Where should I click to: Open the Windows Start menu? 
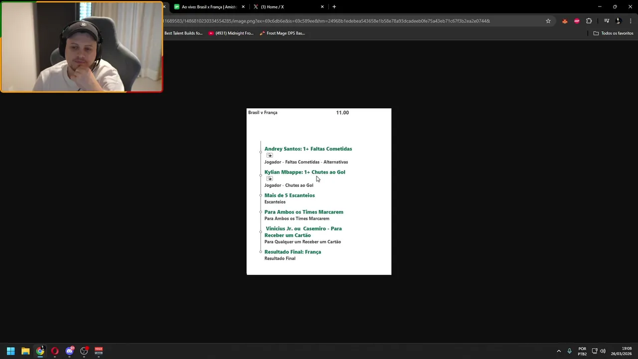coord(10,351)
